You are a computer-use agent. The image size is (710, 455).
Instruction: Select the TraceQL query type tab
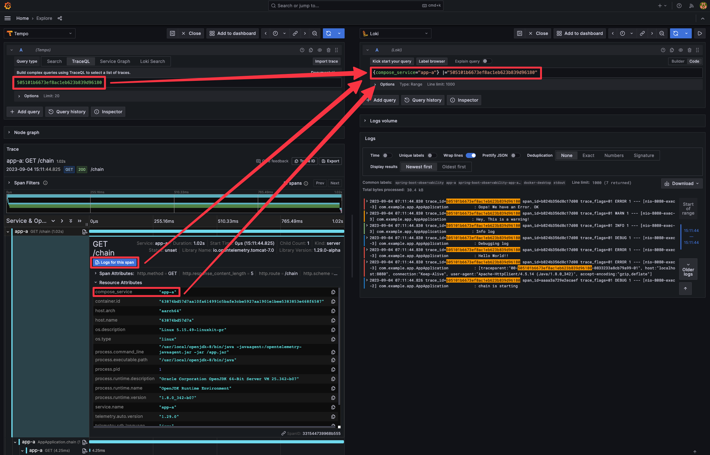[x=80, y=61]
